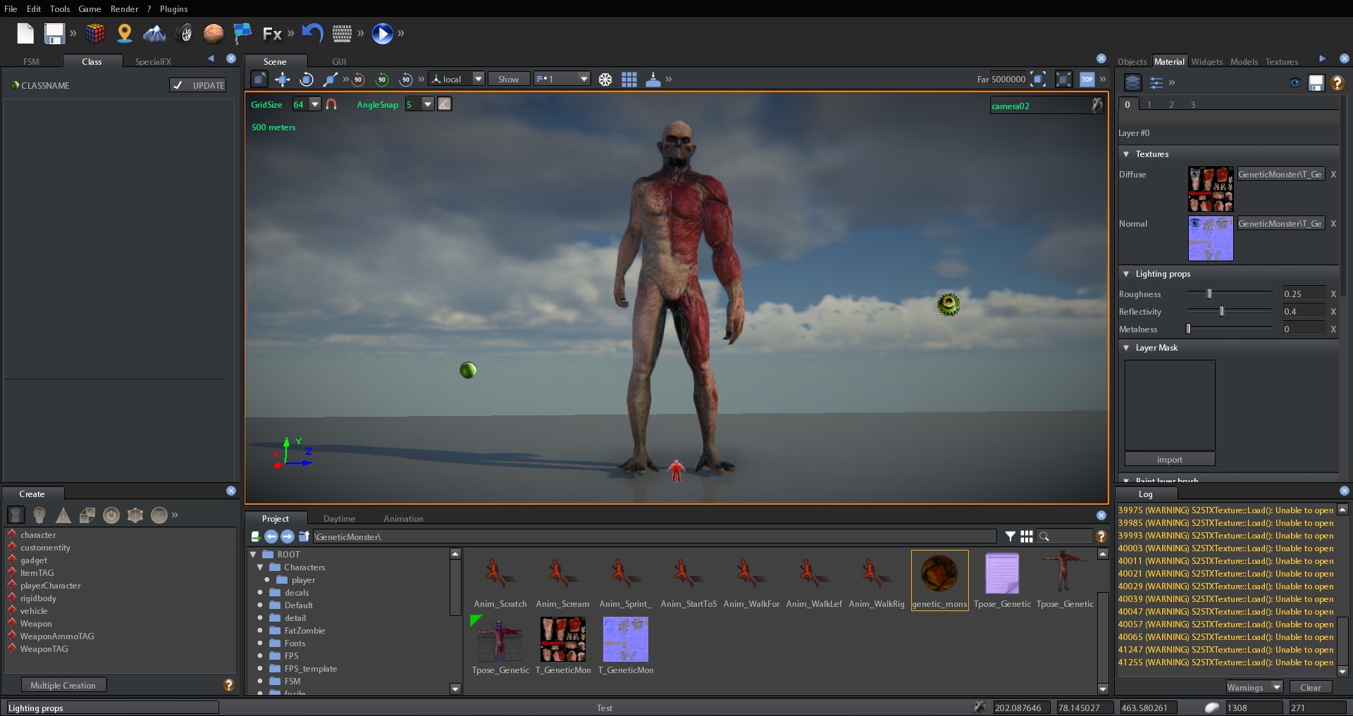Launch the game with the Play icon
The height and width of the screenshot is (716, 1353).
(x=381, y=33)
